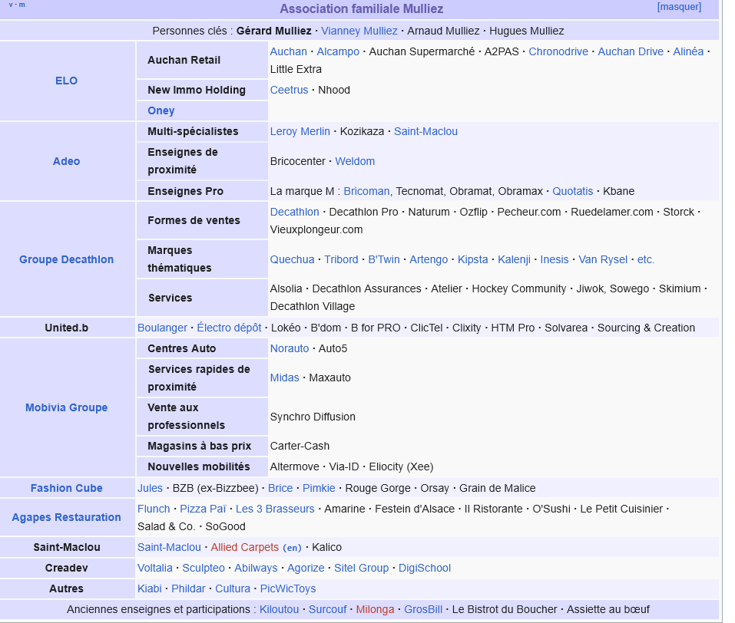Open the Pizza Paï link
735x623 pixels.
click(203, 509)
